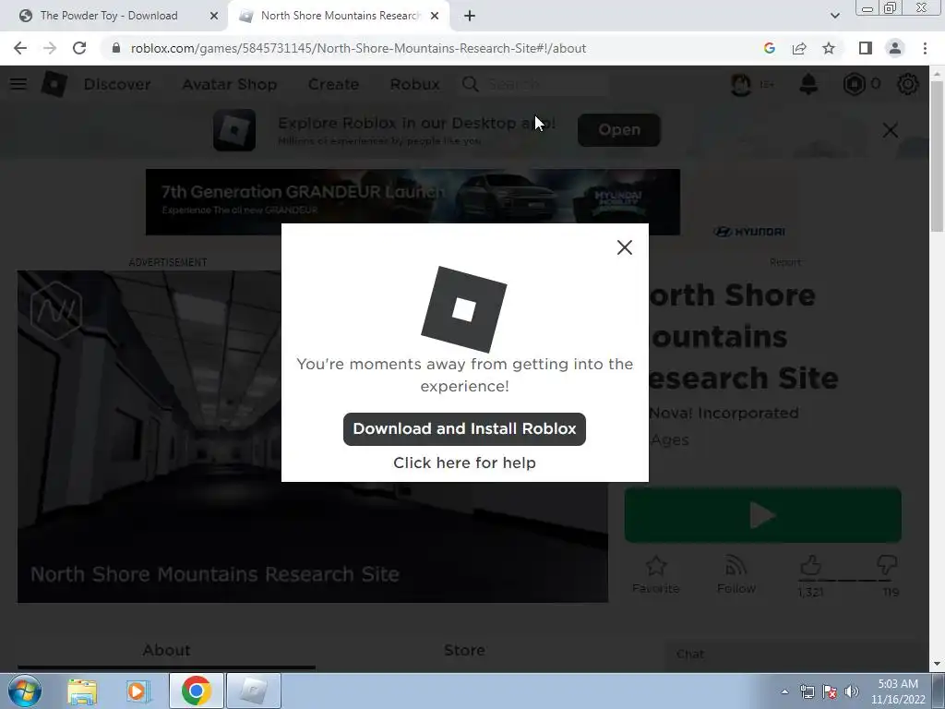Open the Click here for help link

pos(464,463)
